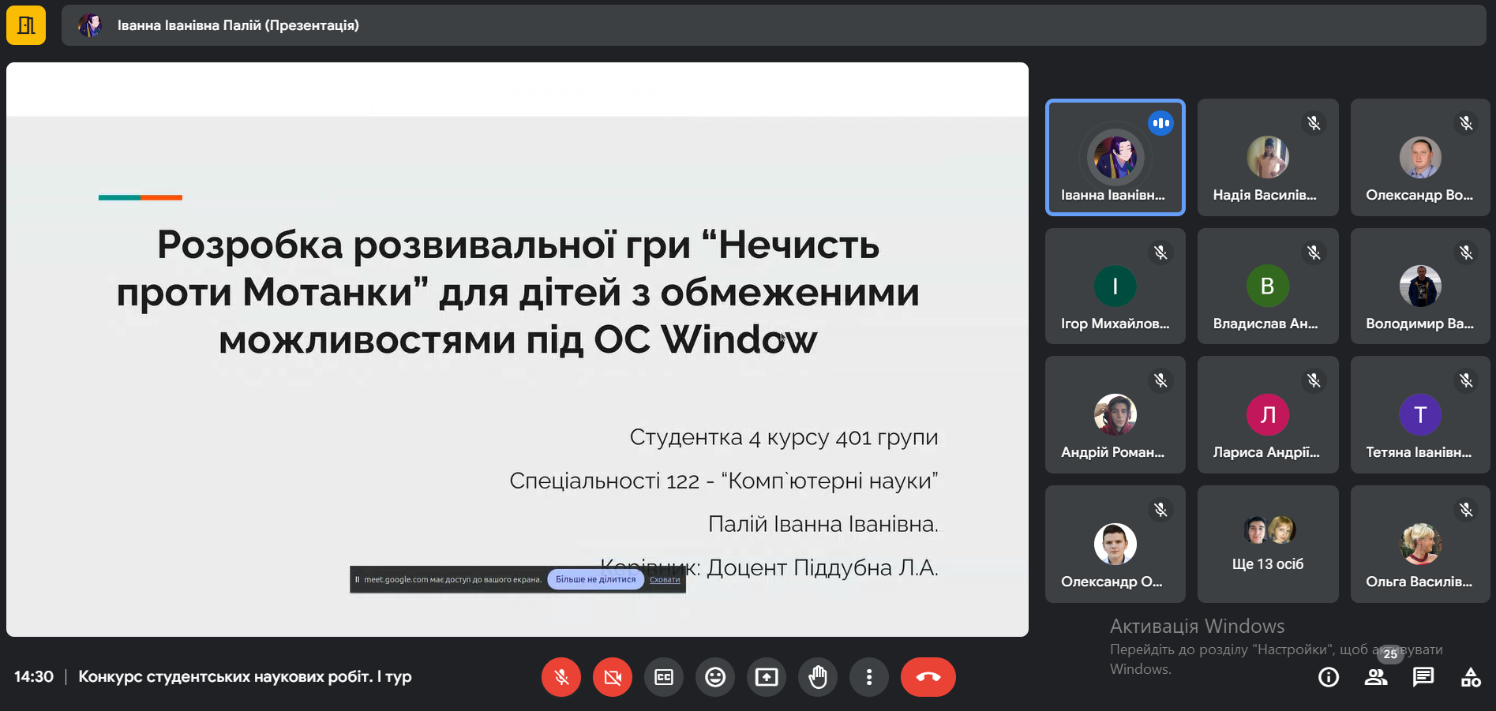Click Олександр Во... participant tile

tap(1420, 157)
